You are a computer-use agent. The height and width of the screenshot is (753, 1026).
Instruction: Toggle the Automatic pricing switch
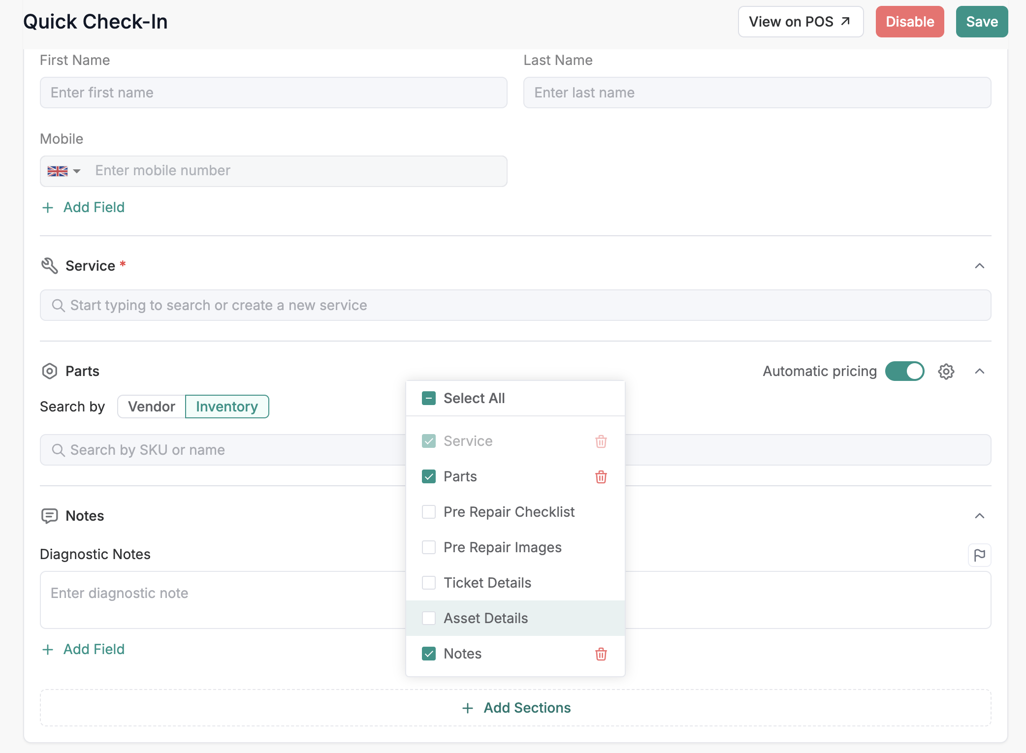pyautogui.click(x=904, y=371)
